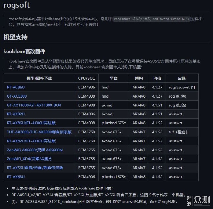Click footnote [1] about RT-AC86U asuswrt UI
Viewport: 213px width, 209px height.
95,202
